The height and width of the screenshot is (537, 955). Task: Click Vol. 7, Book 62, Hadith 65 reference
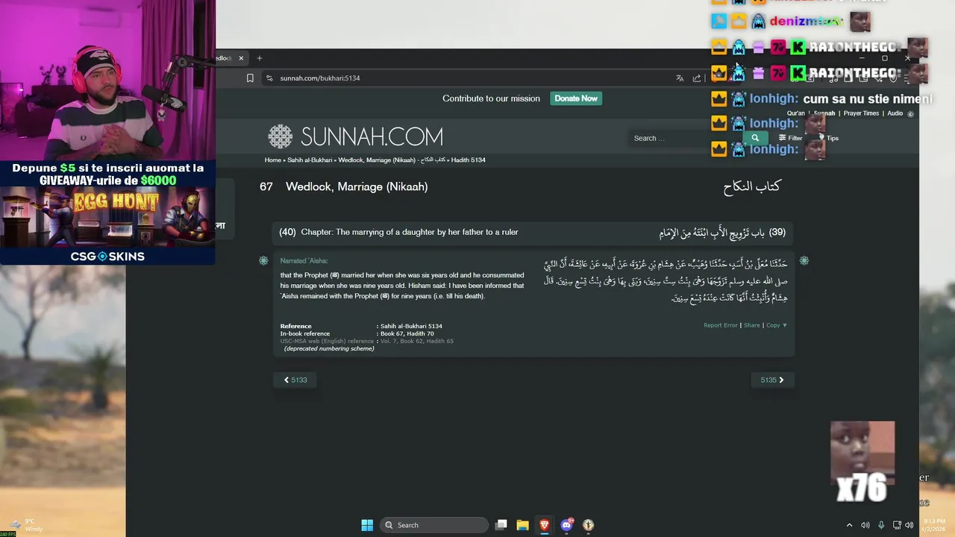416,341
